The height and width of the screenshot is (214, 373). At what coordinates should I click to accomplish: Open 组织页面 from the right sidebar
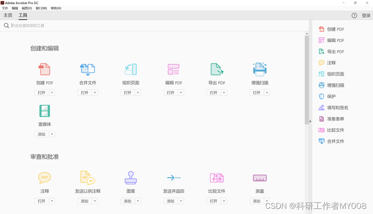[x=331, y=74]
